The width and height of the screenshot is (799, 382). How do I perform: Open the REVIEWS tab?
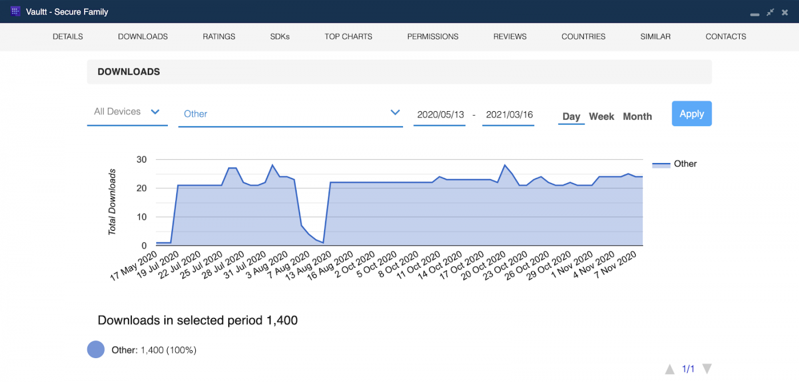click(510, 36)
